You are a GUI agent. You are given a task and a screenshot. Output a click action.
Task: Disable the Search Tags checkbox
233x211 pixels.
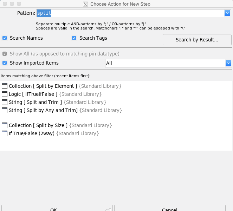(x=74, y=38)
